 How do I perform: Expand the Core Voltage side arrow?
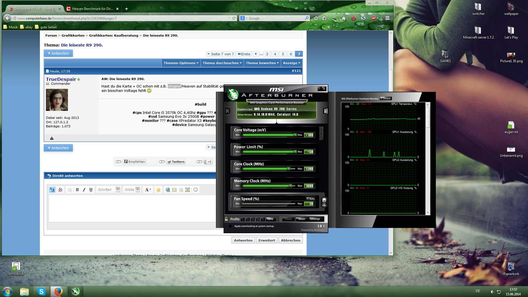click(321, 134)
